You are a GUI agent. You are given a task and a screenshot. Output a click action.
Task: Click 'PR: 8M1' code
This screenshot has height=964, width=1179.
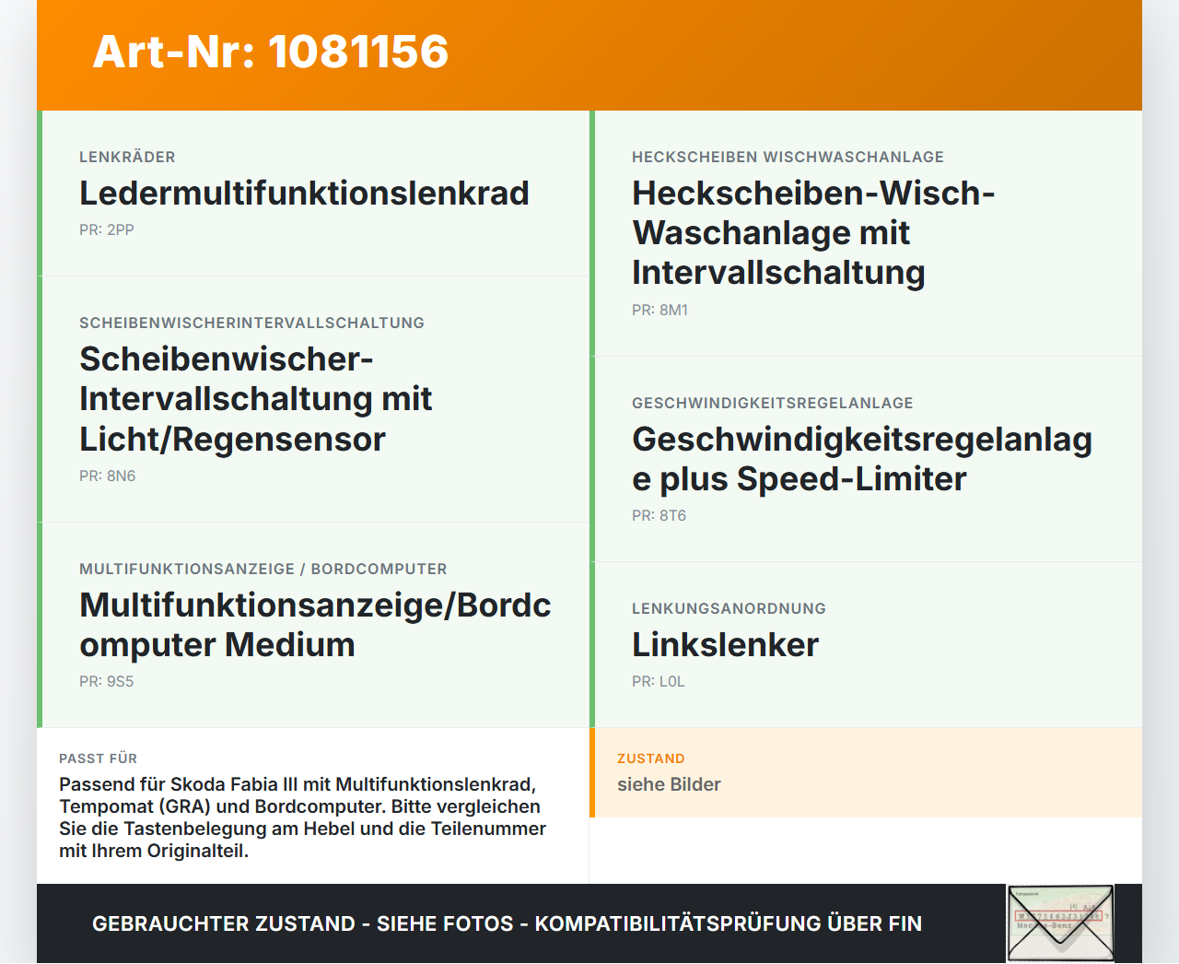(660, 311)
